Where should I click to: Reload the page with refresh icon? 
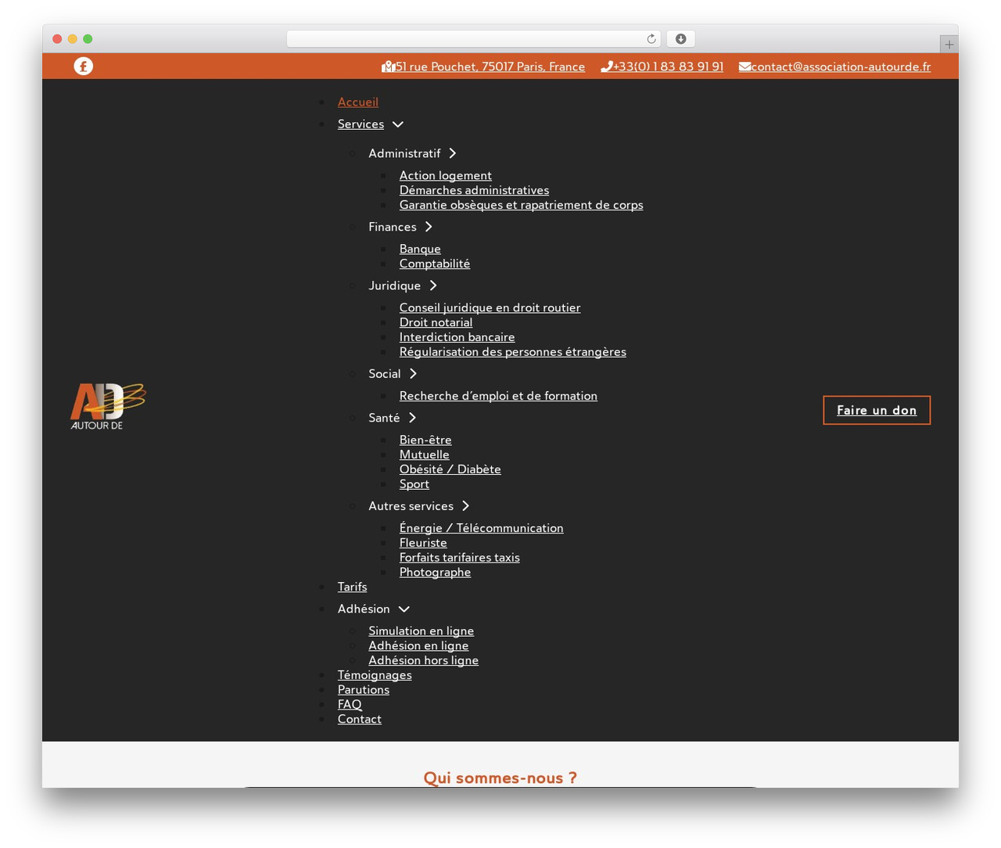(x=651, y=39)
